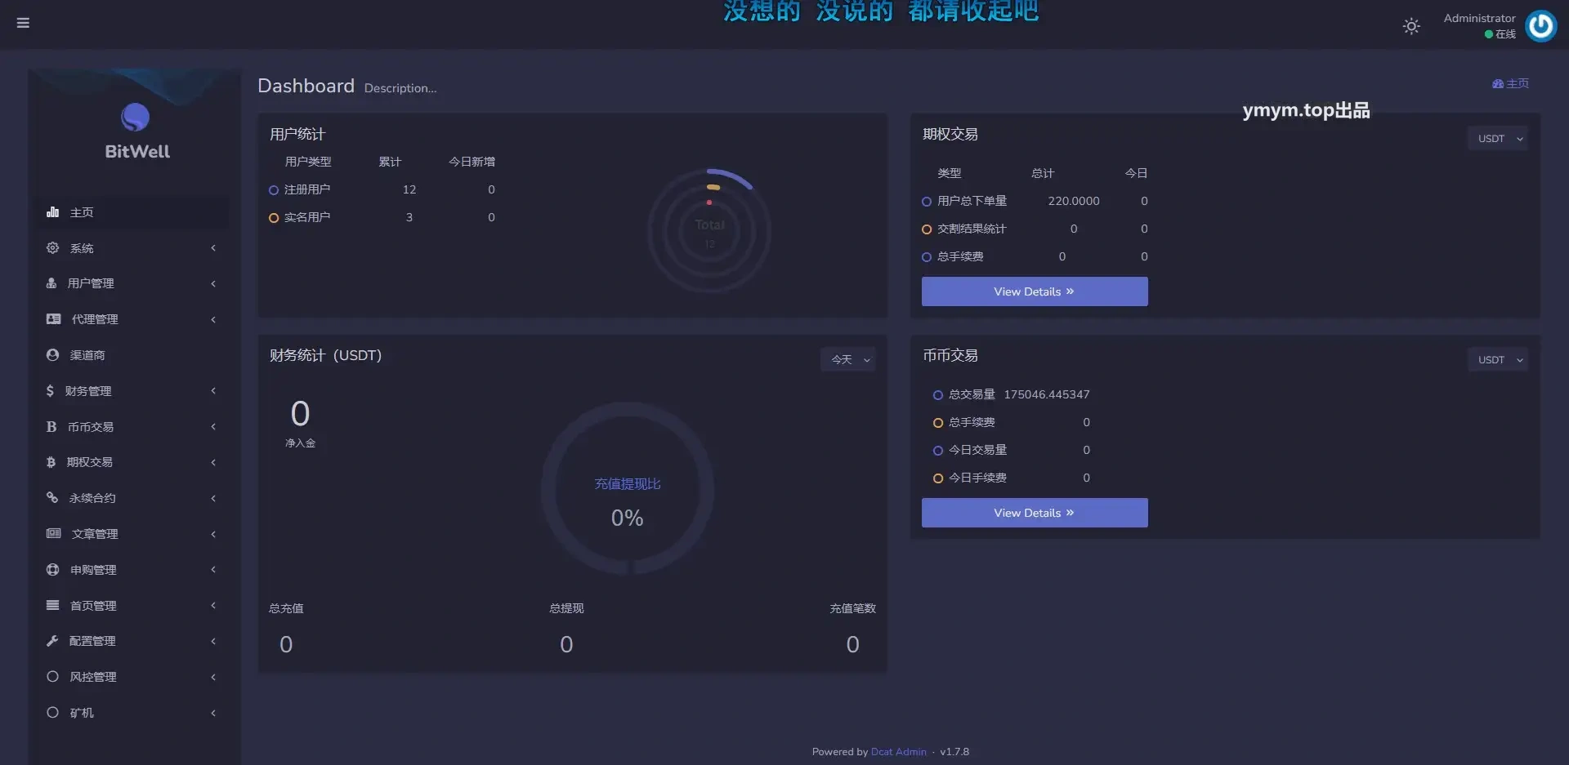Click the 首页管理 lines icon
Image resolution: width=1569 pixels, height=765 pixels.
pos(52,606)
